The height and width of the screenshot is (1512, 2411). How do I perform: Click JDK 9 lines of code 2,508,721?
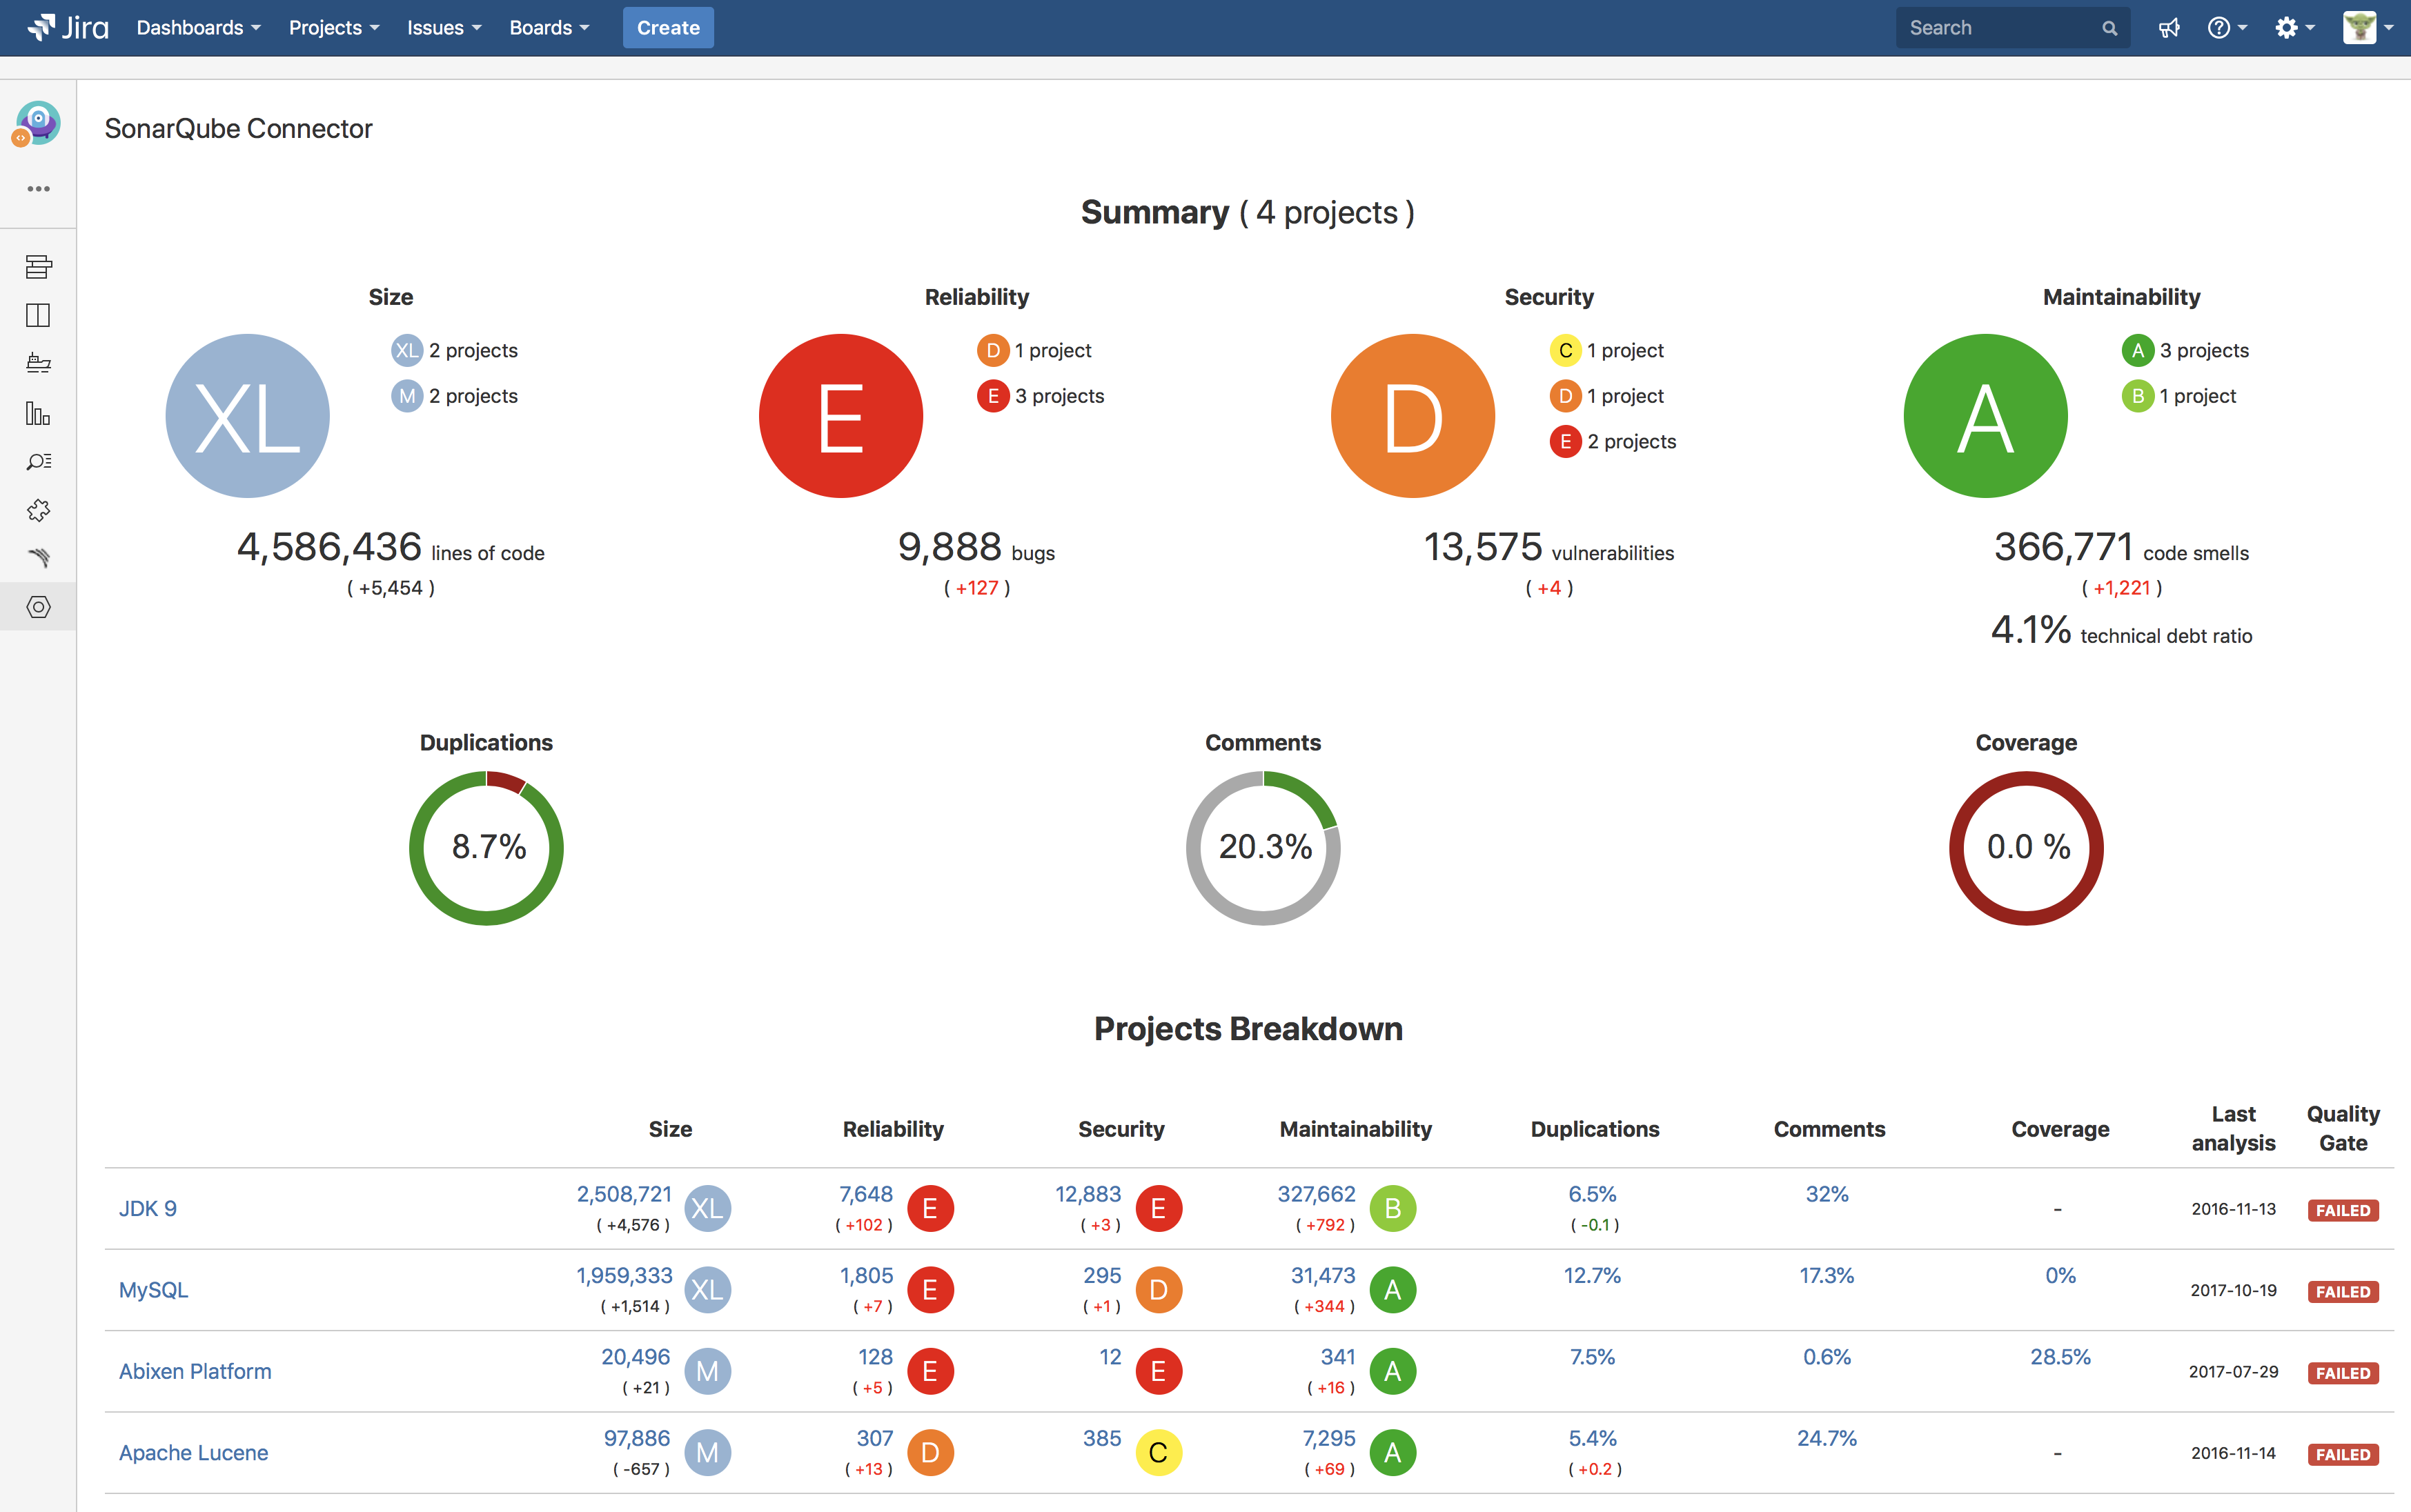624,1194
